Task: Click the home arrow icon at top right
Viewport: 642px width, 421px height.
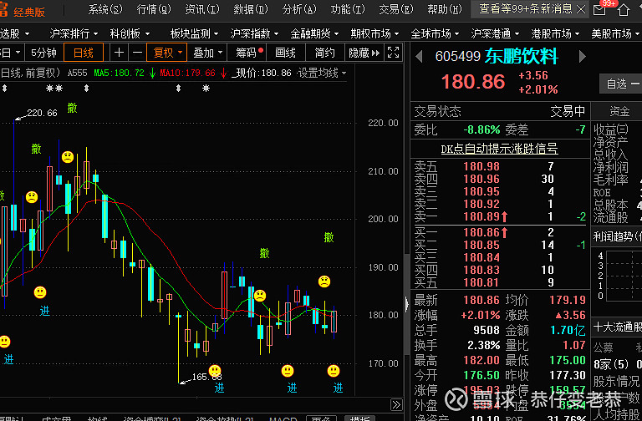Action: pyautogui.click(x=623, y=10)
